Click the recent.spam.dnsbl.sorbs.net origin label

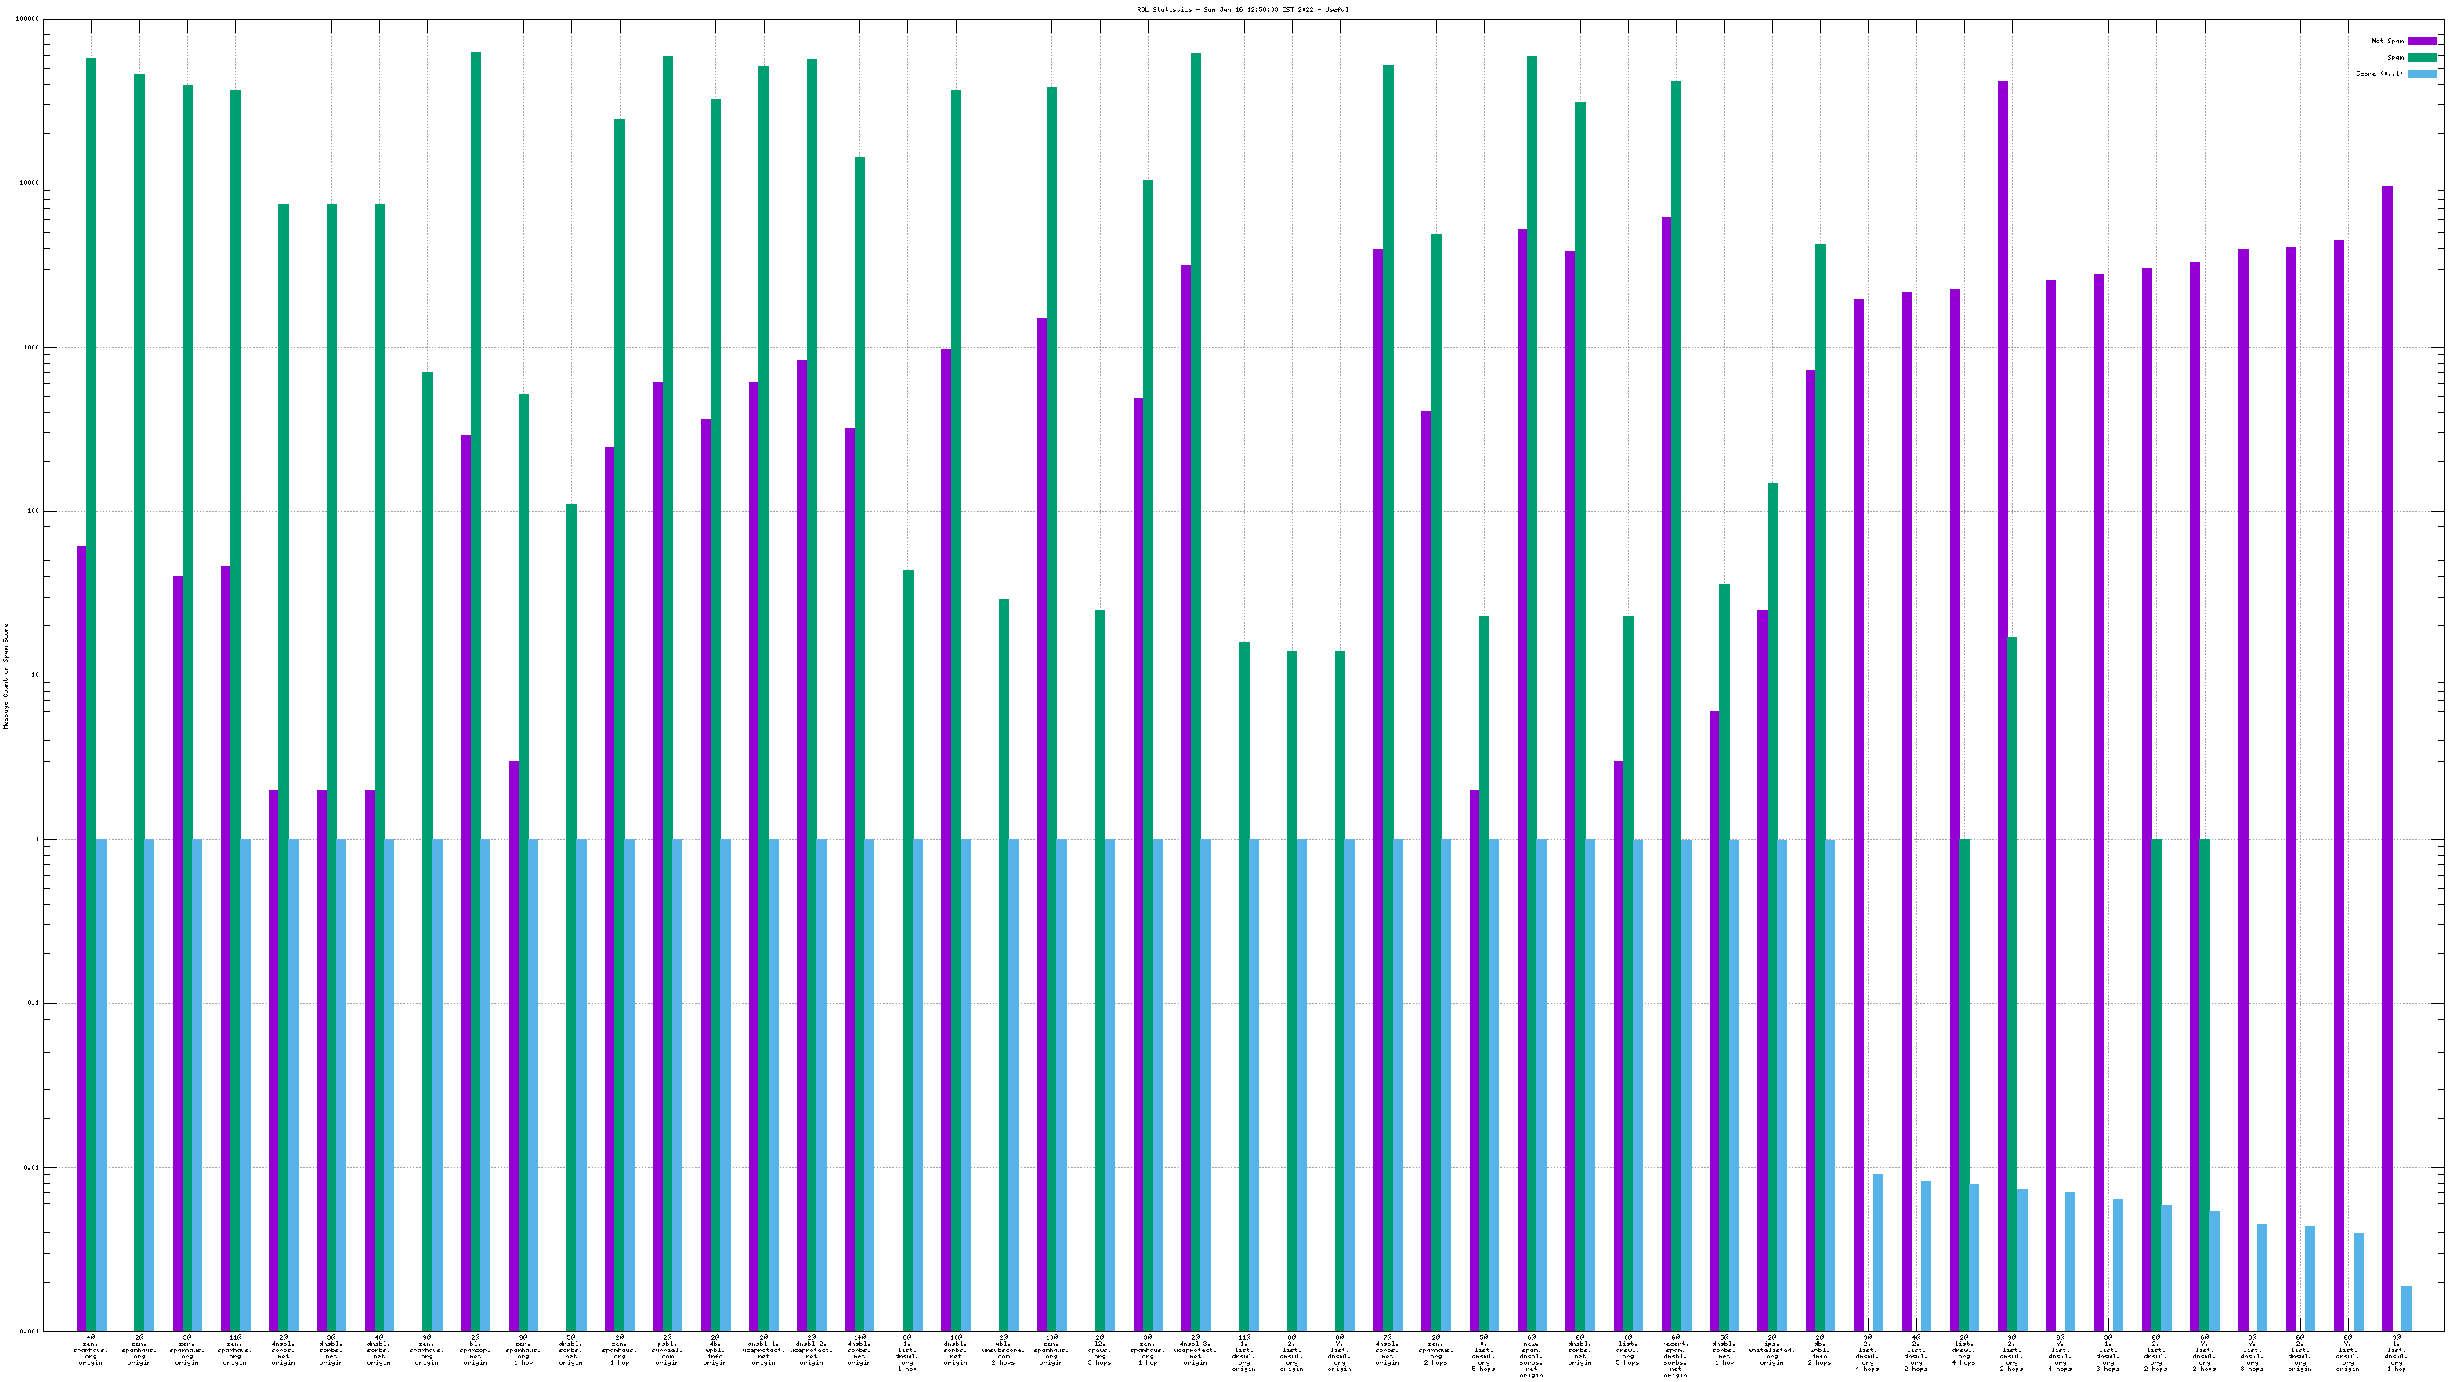point(1675,1355)
